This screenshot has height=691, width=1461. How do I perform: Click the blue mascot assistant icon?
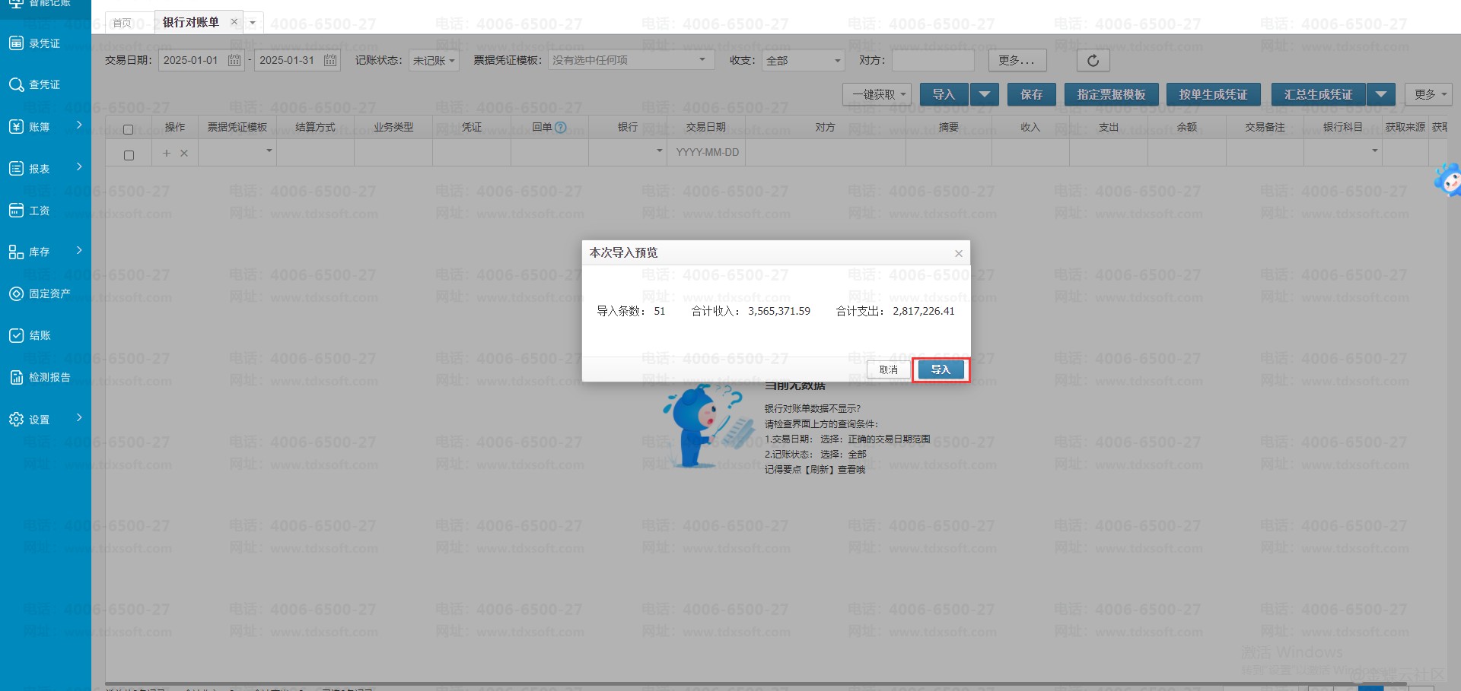click(1447, 181)
